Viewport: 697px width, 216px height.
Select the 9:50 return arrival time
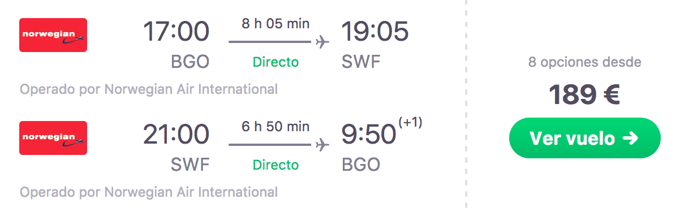[368, 135]
